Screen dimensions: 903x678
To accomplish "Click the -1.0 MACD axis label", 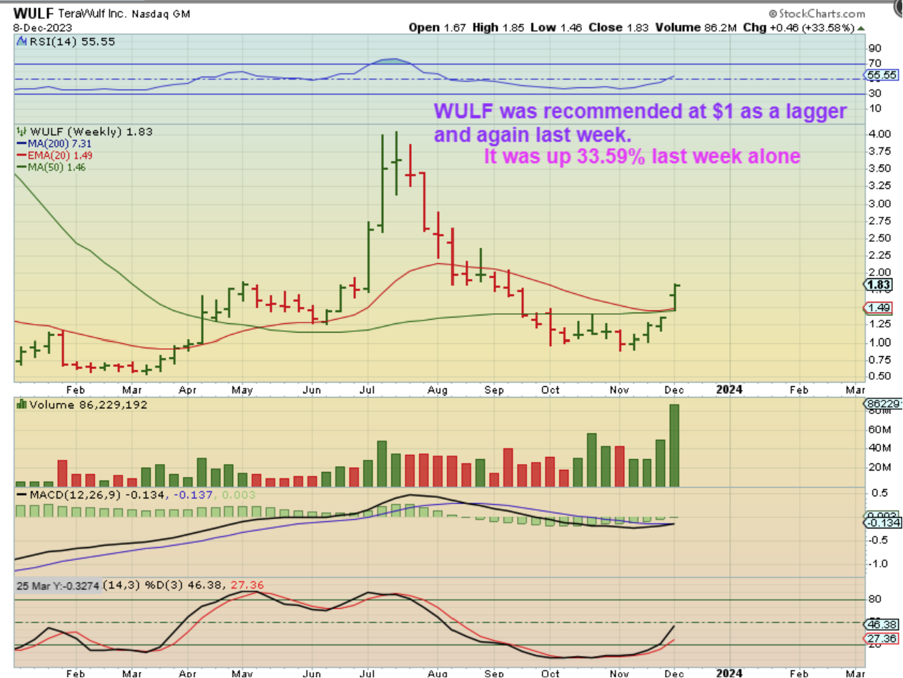I will click(x=877, y=564).
